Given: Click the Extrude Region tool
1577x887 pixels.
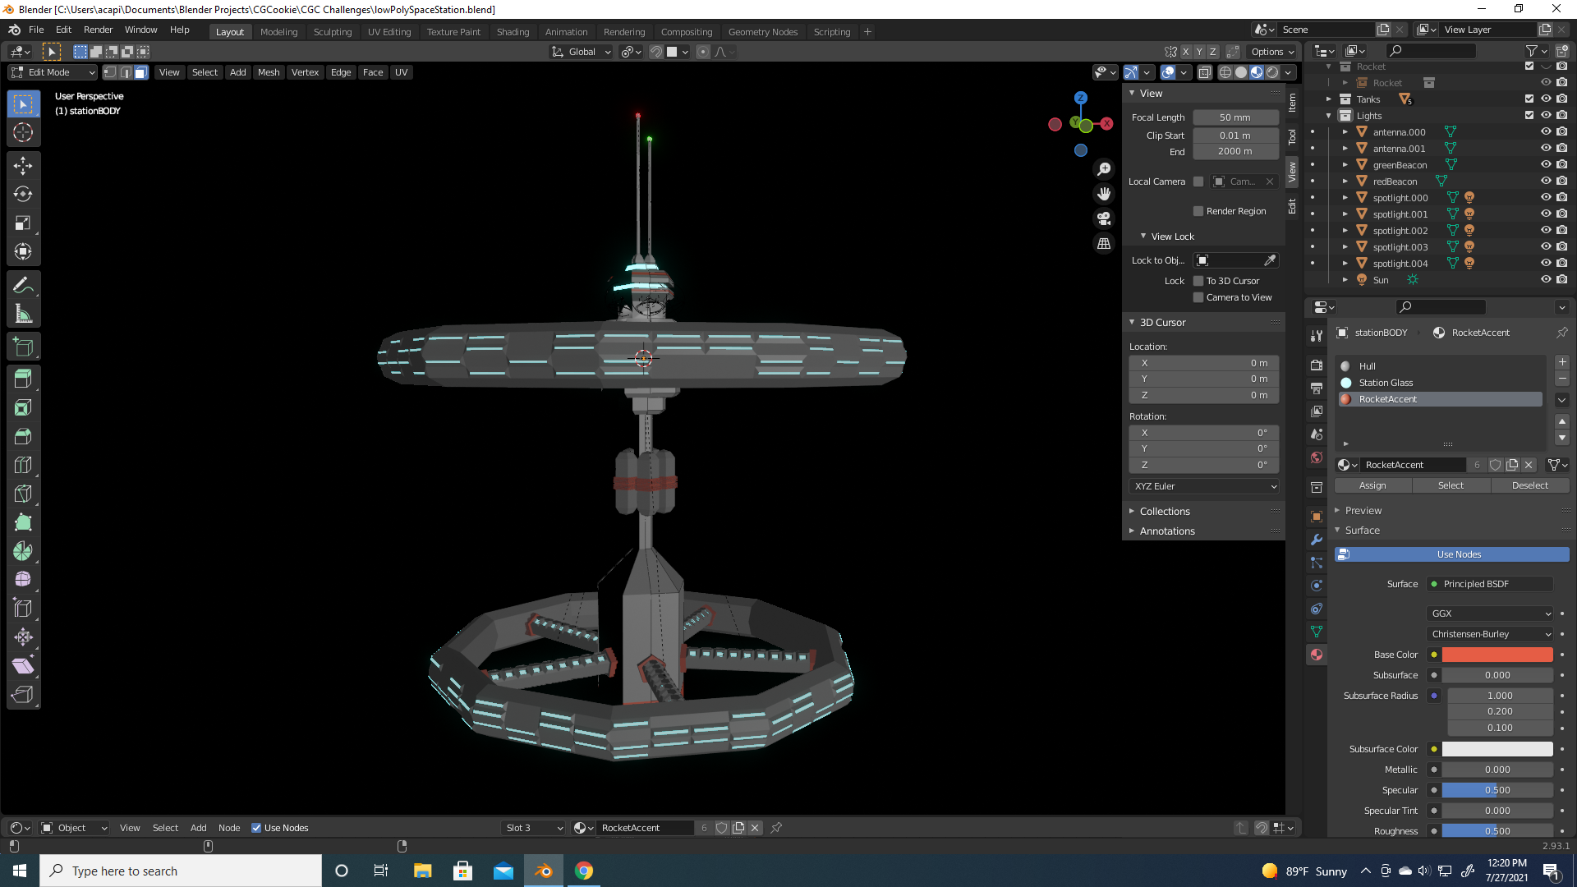Looking at the screenshot, I should tap(23, 379).
